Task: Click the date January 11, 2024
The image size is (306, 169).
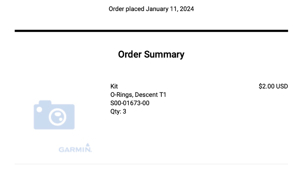Action: (170, 9)
